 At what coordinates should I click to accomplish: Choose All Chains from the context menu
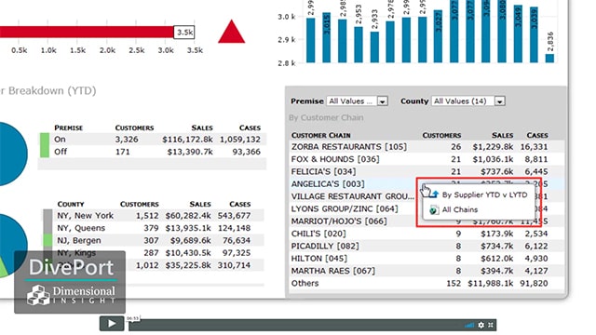[x=460, y=209]
